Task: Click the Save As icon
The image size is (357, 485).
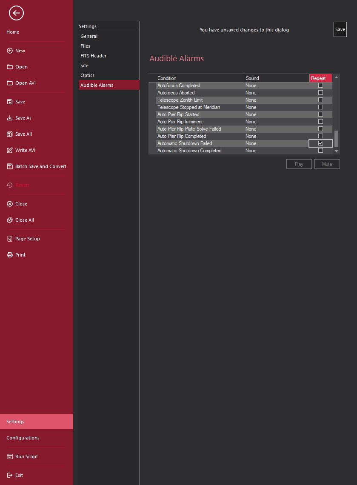Action: [x=10, y=118]
